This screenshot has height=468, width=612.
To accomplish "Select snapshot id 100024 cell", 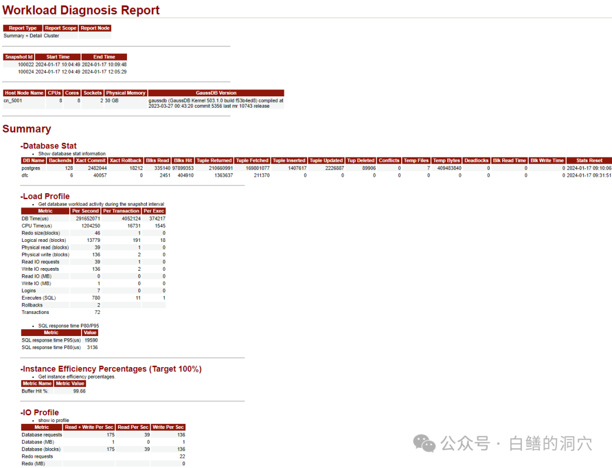I will coord(25,72).
